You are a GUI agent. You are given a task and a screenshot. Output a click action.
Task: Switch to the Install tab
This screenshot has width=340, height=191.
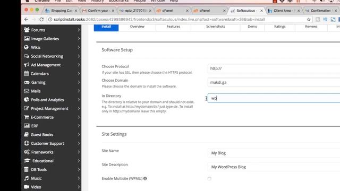[106, 27]
